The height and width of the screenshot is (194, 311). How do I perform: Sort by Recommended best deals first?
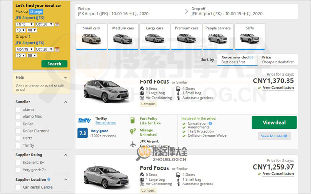click(x=238, y=59)
